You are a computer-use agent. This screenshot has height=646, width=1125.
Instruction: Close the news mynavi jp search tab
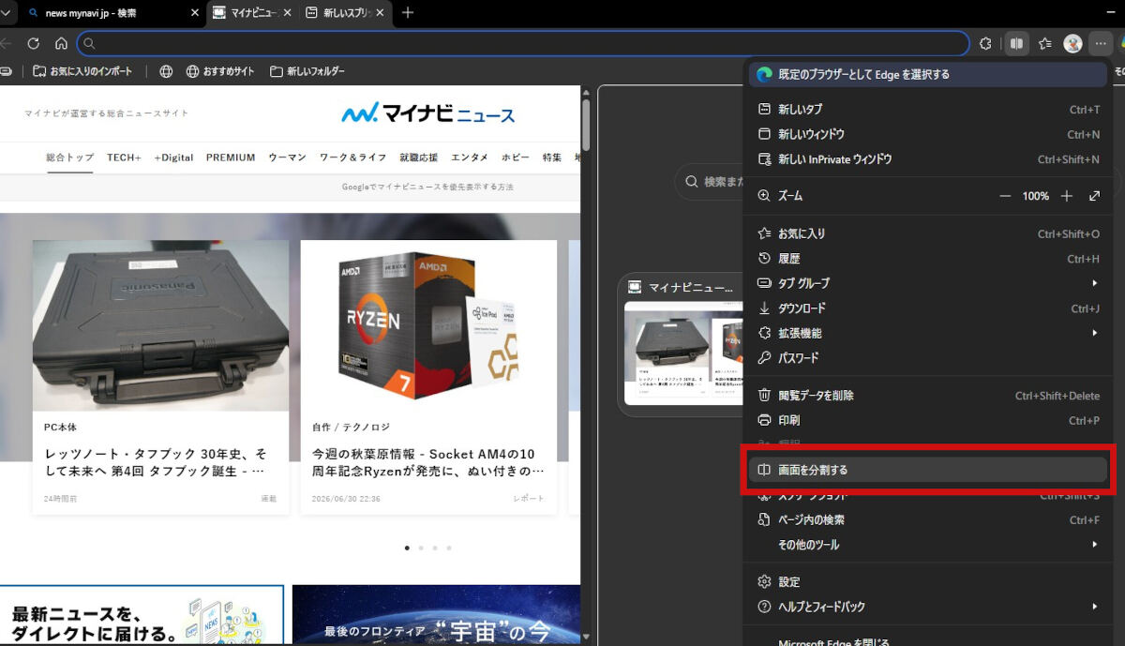tap(194, 13)
